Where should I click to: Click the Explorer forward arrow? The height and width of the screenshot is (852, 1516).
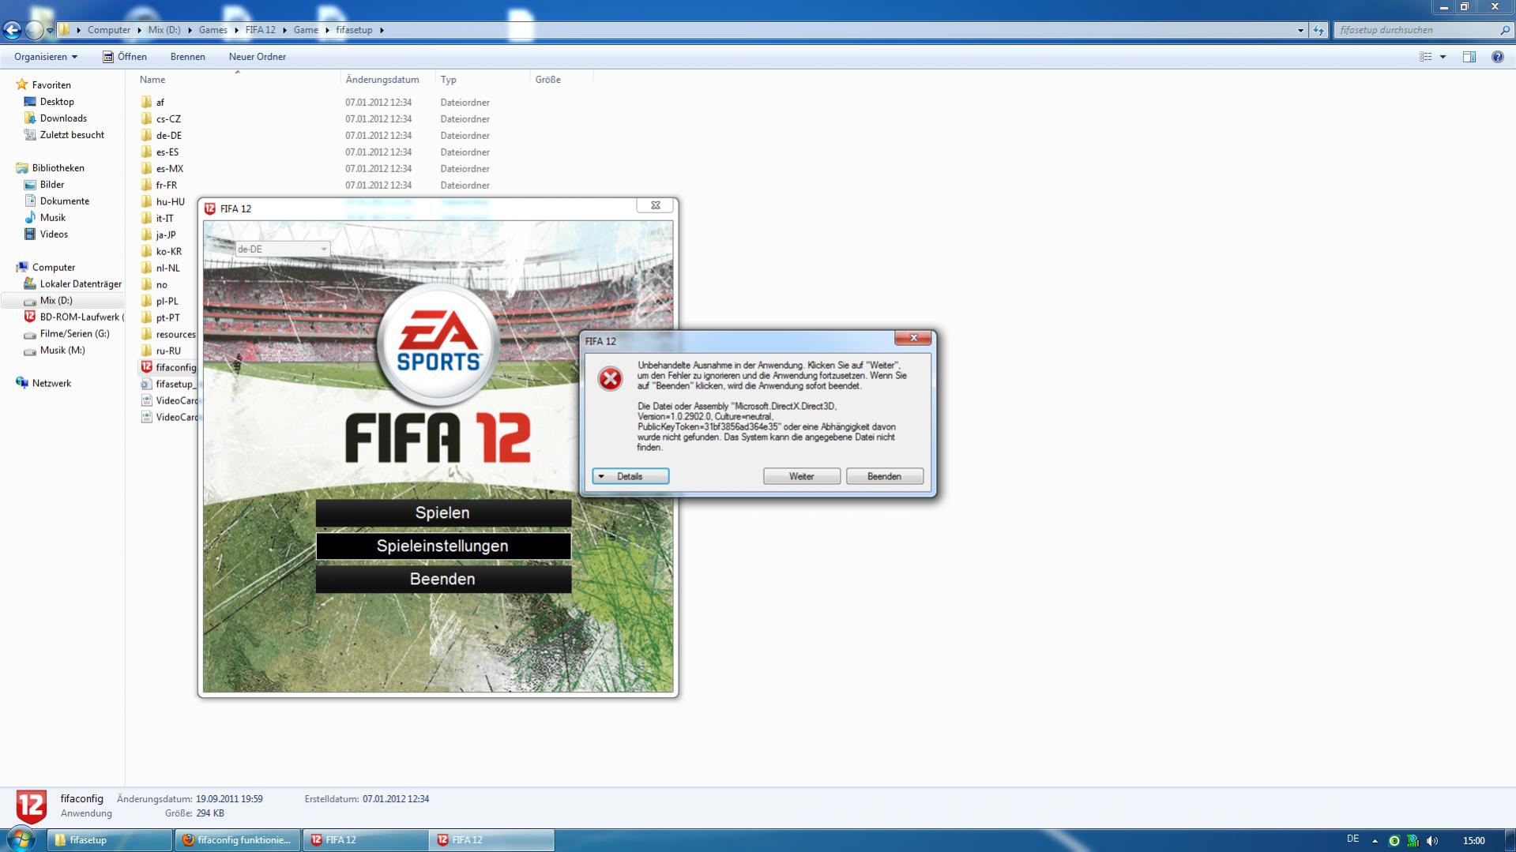[34, 30]
